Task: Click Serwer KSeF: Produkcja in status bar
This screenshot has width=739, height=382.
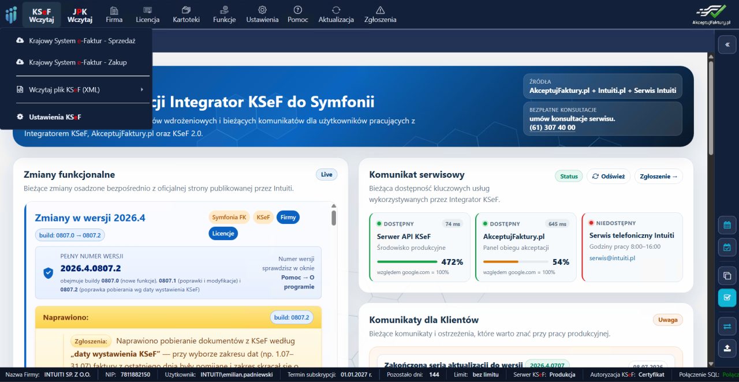Action: coord(544,374)
